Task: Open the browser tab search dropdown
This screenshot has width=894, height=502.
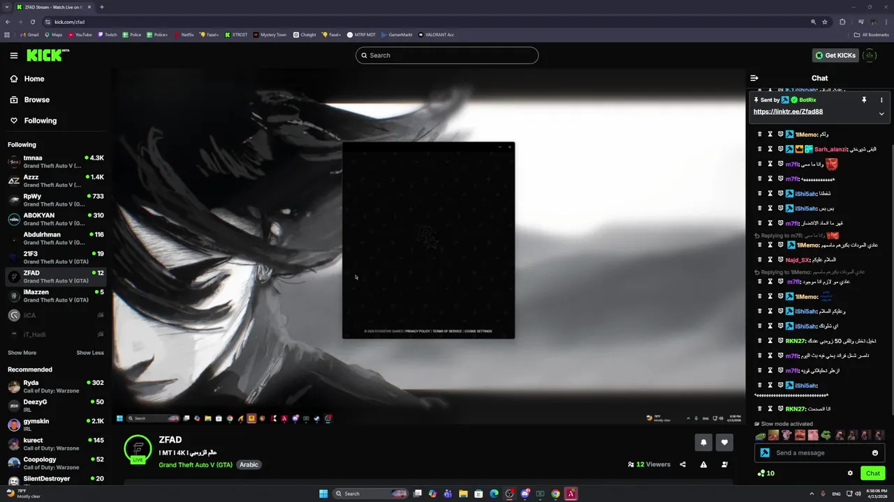Action: (x=7, y=7)
